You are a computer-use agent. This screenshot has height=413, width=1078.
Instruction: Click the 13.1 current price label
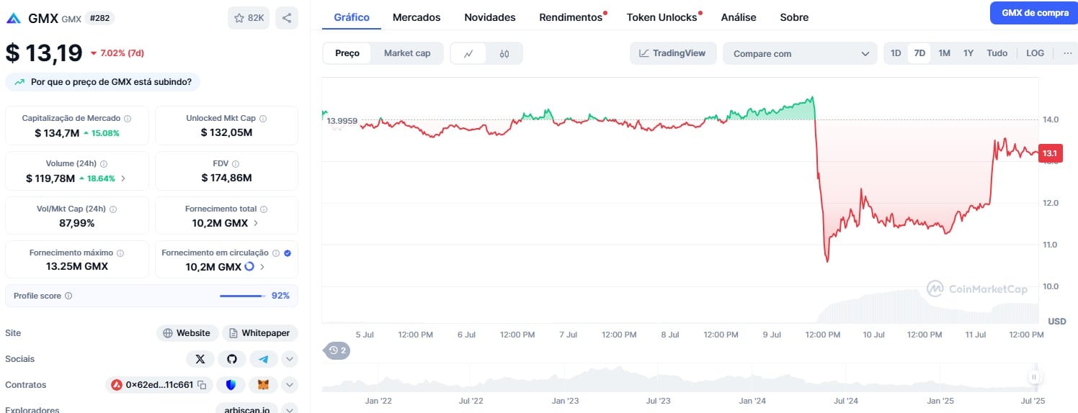point(1050,153)
